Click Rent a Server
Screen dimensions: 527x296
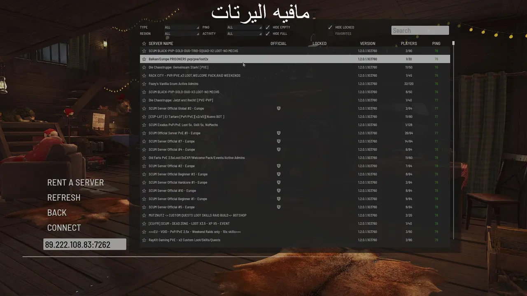click(75, 183)
